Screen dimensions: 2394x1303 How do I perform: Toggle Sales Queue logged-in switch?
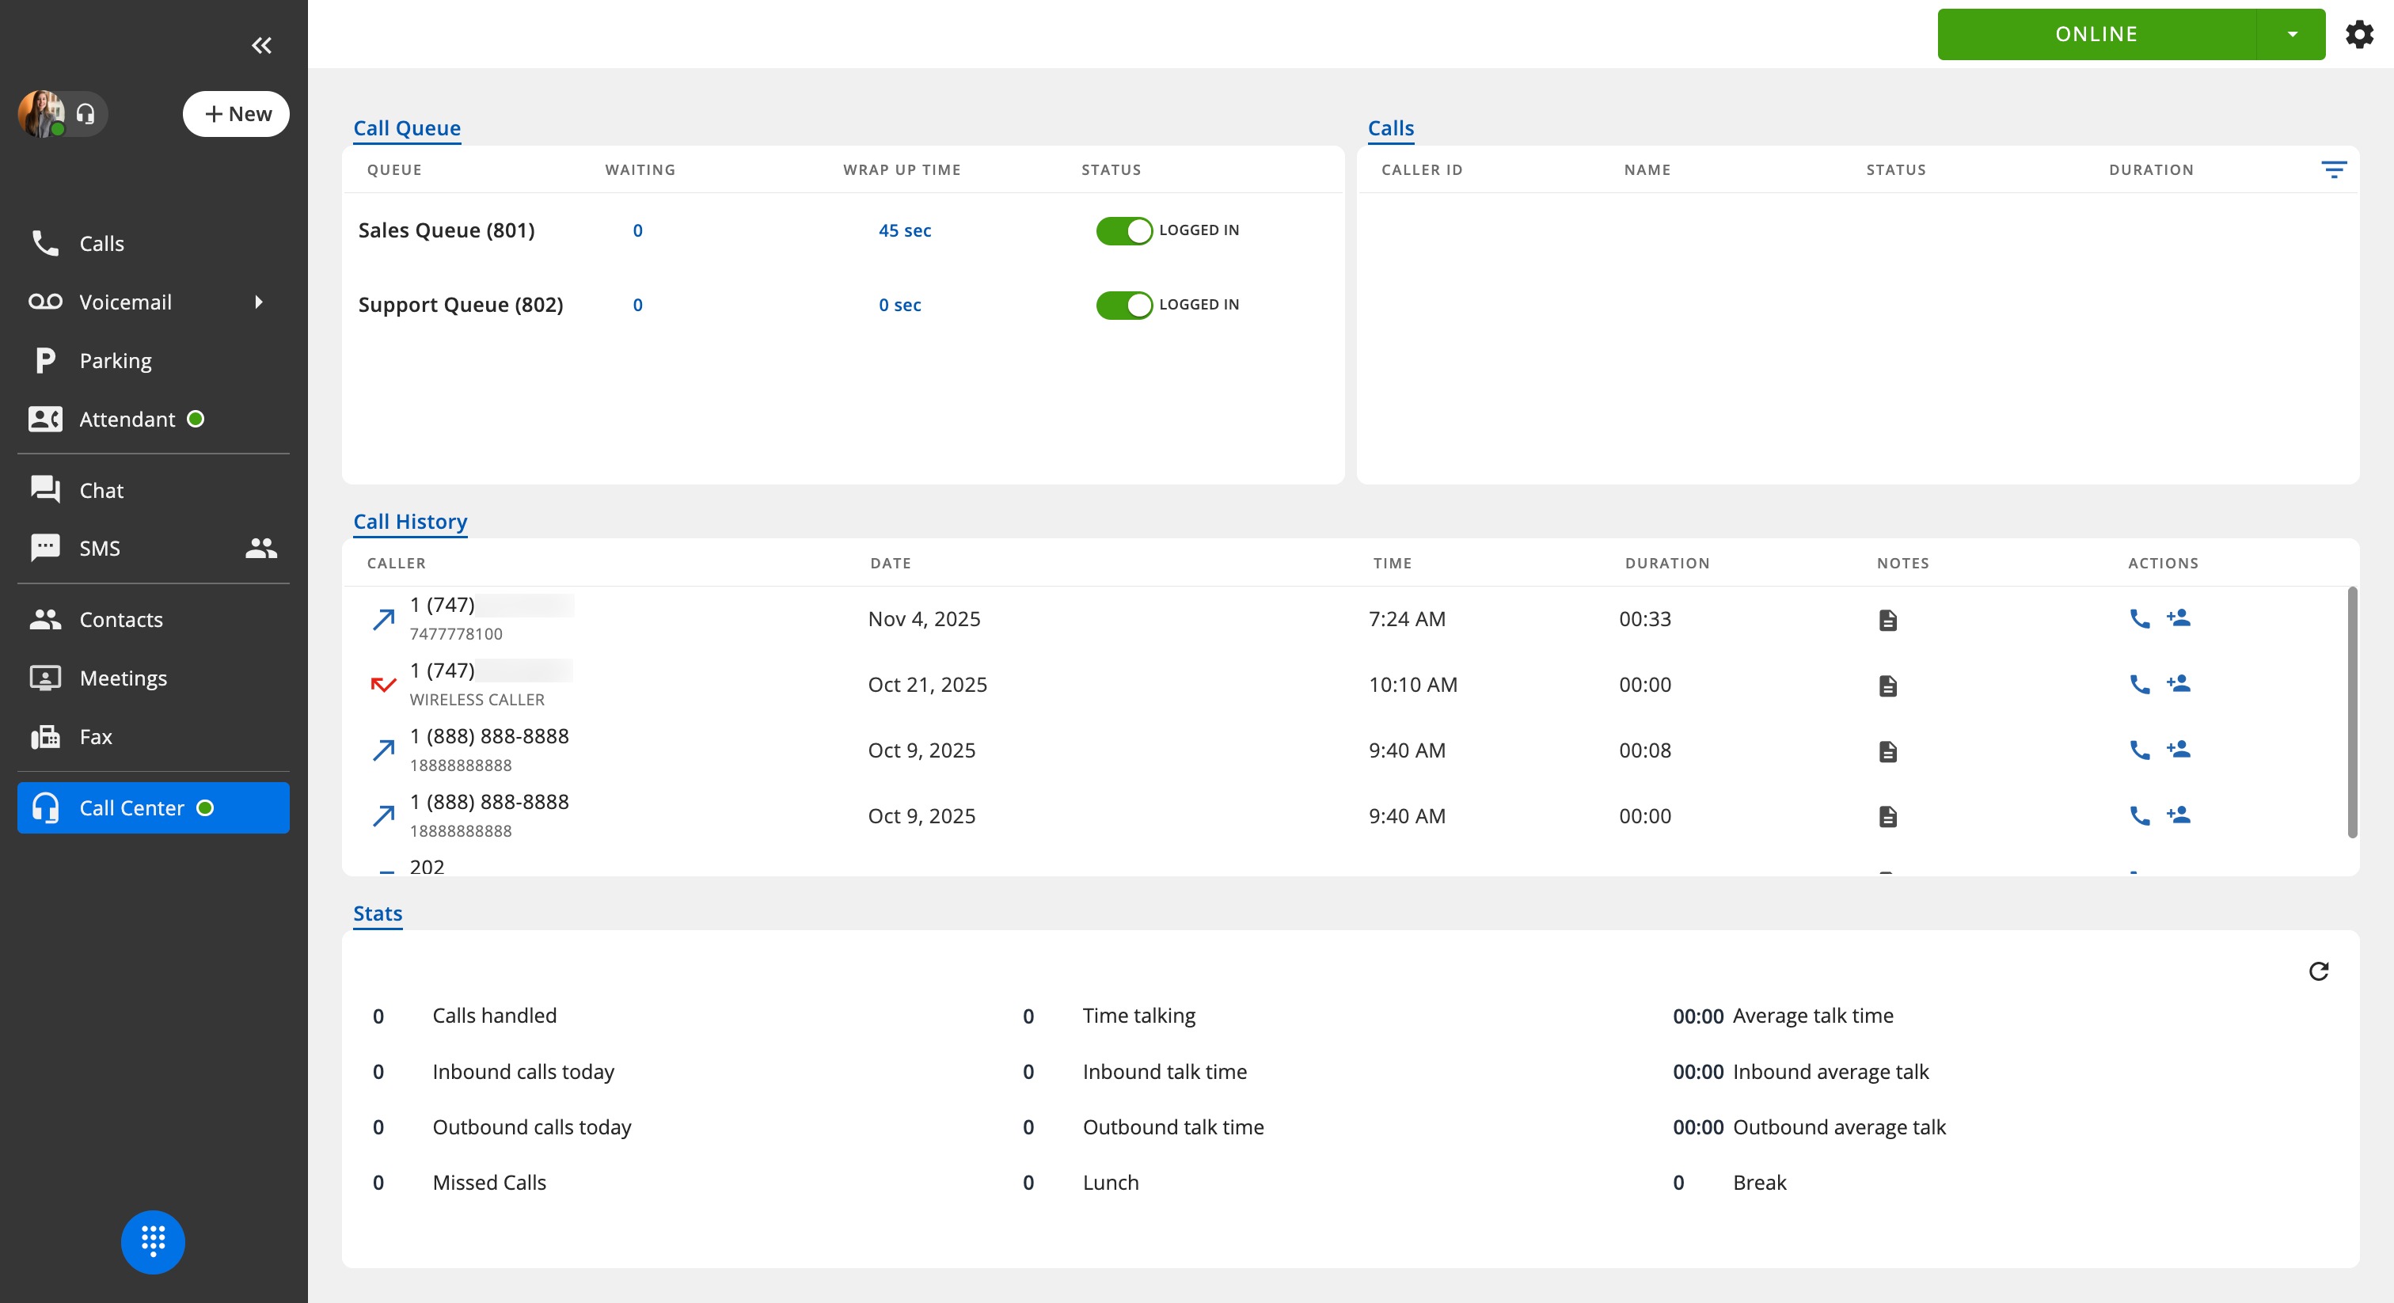1123,230
